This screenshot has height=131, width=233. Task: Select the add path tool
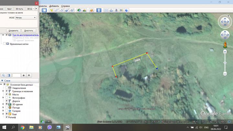(62, 10)
